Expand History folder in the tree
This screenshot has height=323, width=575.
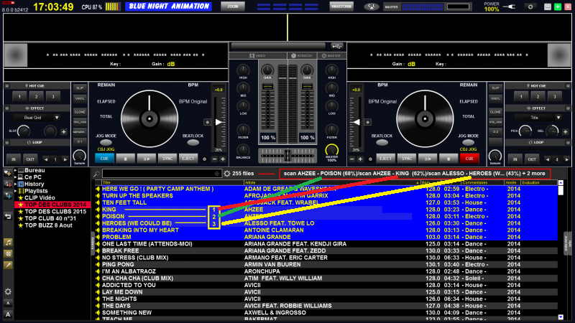coord(15,184)
